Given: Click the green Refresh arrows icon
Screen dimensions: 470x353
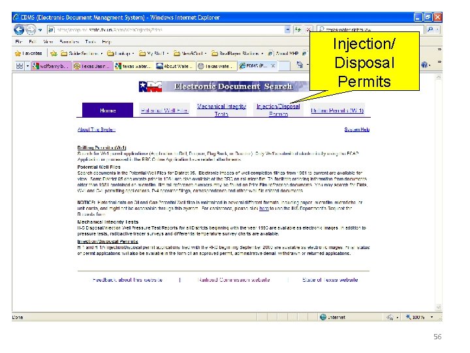Looking at the screenshot, I should 298,29.
